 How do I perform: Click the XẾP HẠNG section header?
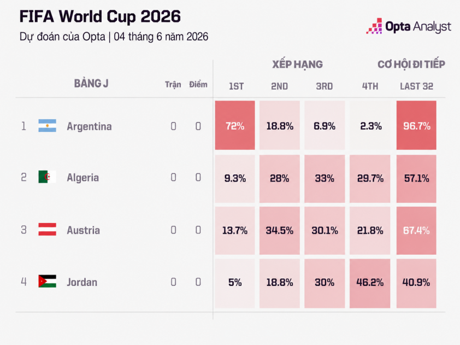click(x=298, y=65)
